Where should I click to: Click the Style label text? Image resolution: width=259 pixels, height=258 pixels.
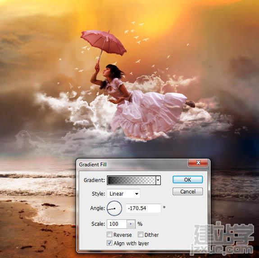tap(98, 194)
